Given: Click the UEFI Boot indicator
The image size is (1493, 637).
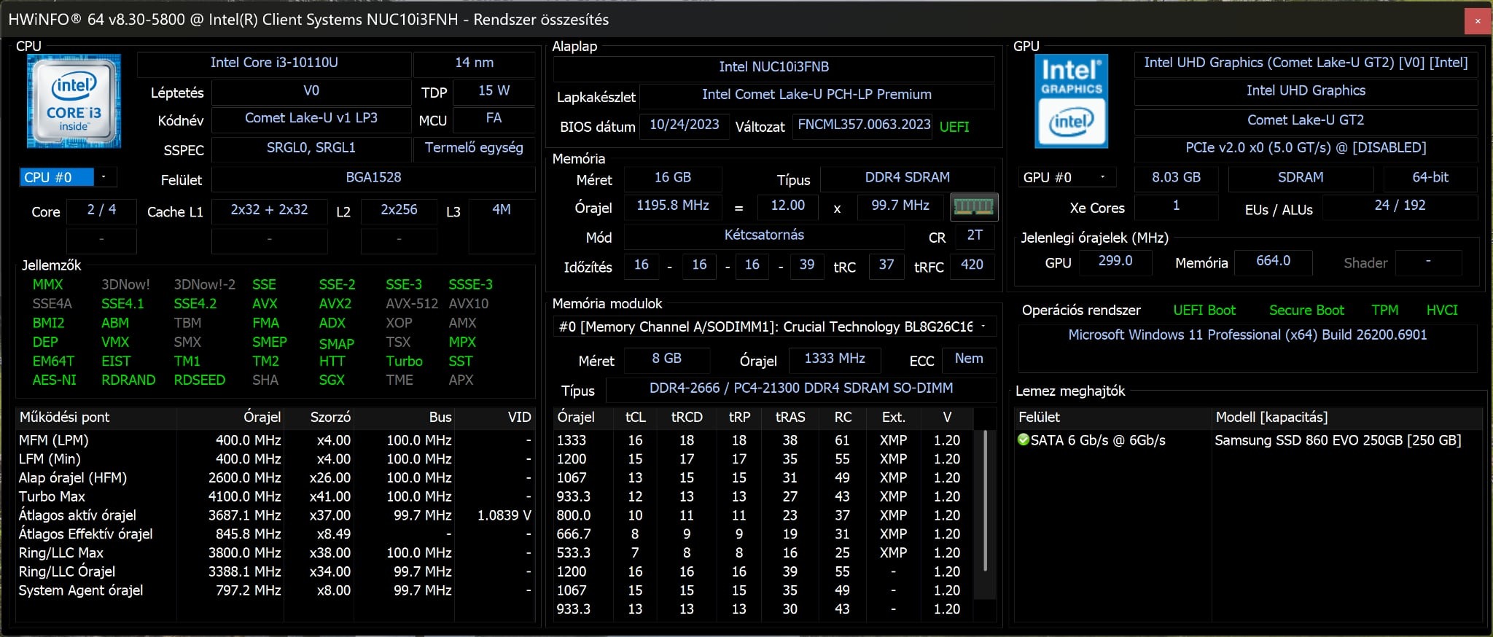Looking at the screenshot, I should 1204,310.
